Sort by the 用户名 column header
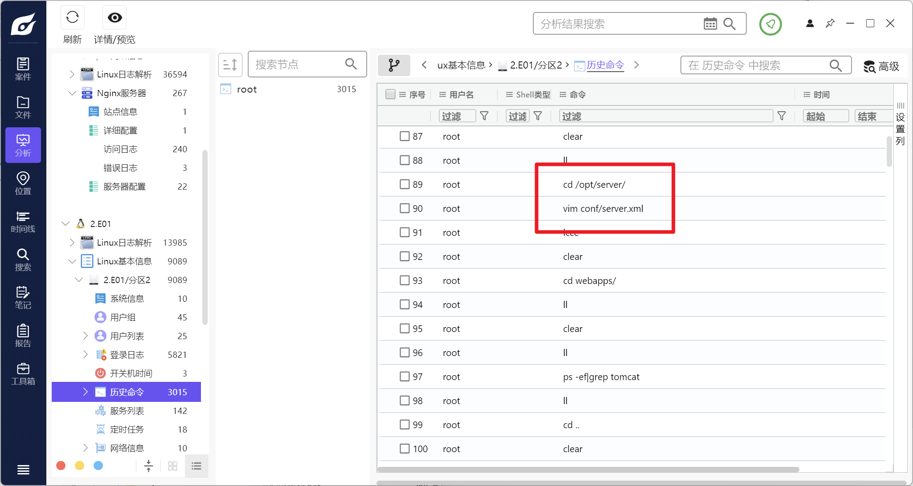The image size is (913, 486). point(462,94)
